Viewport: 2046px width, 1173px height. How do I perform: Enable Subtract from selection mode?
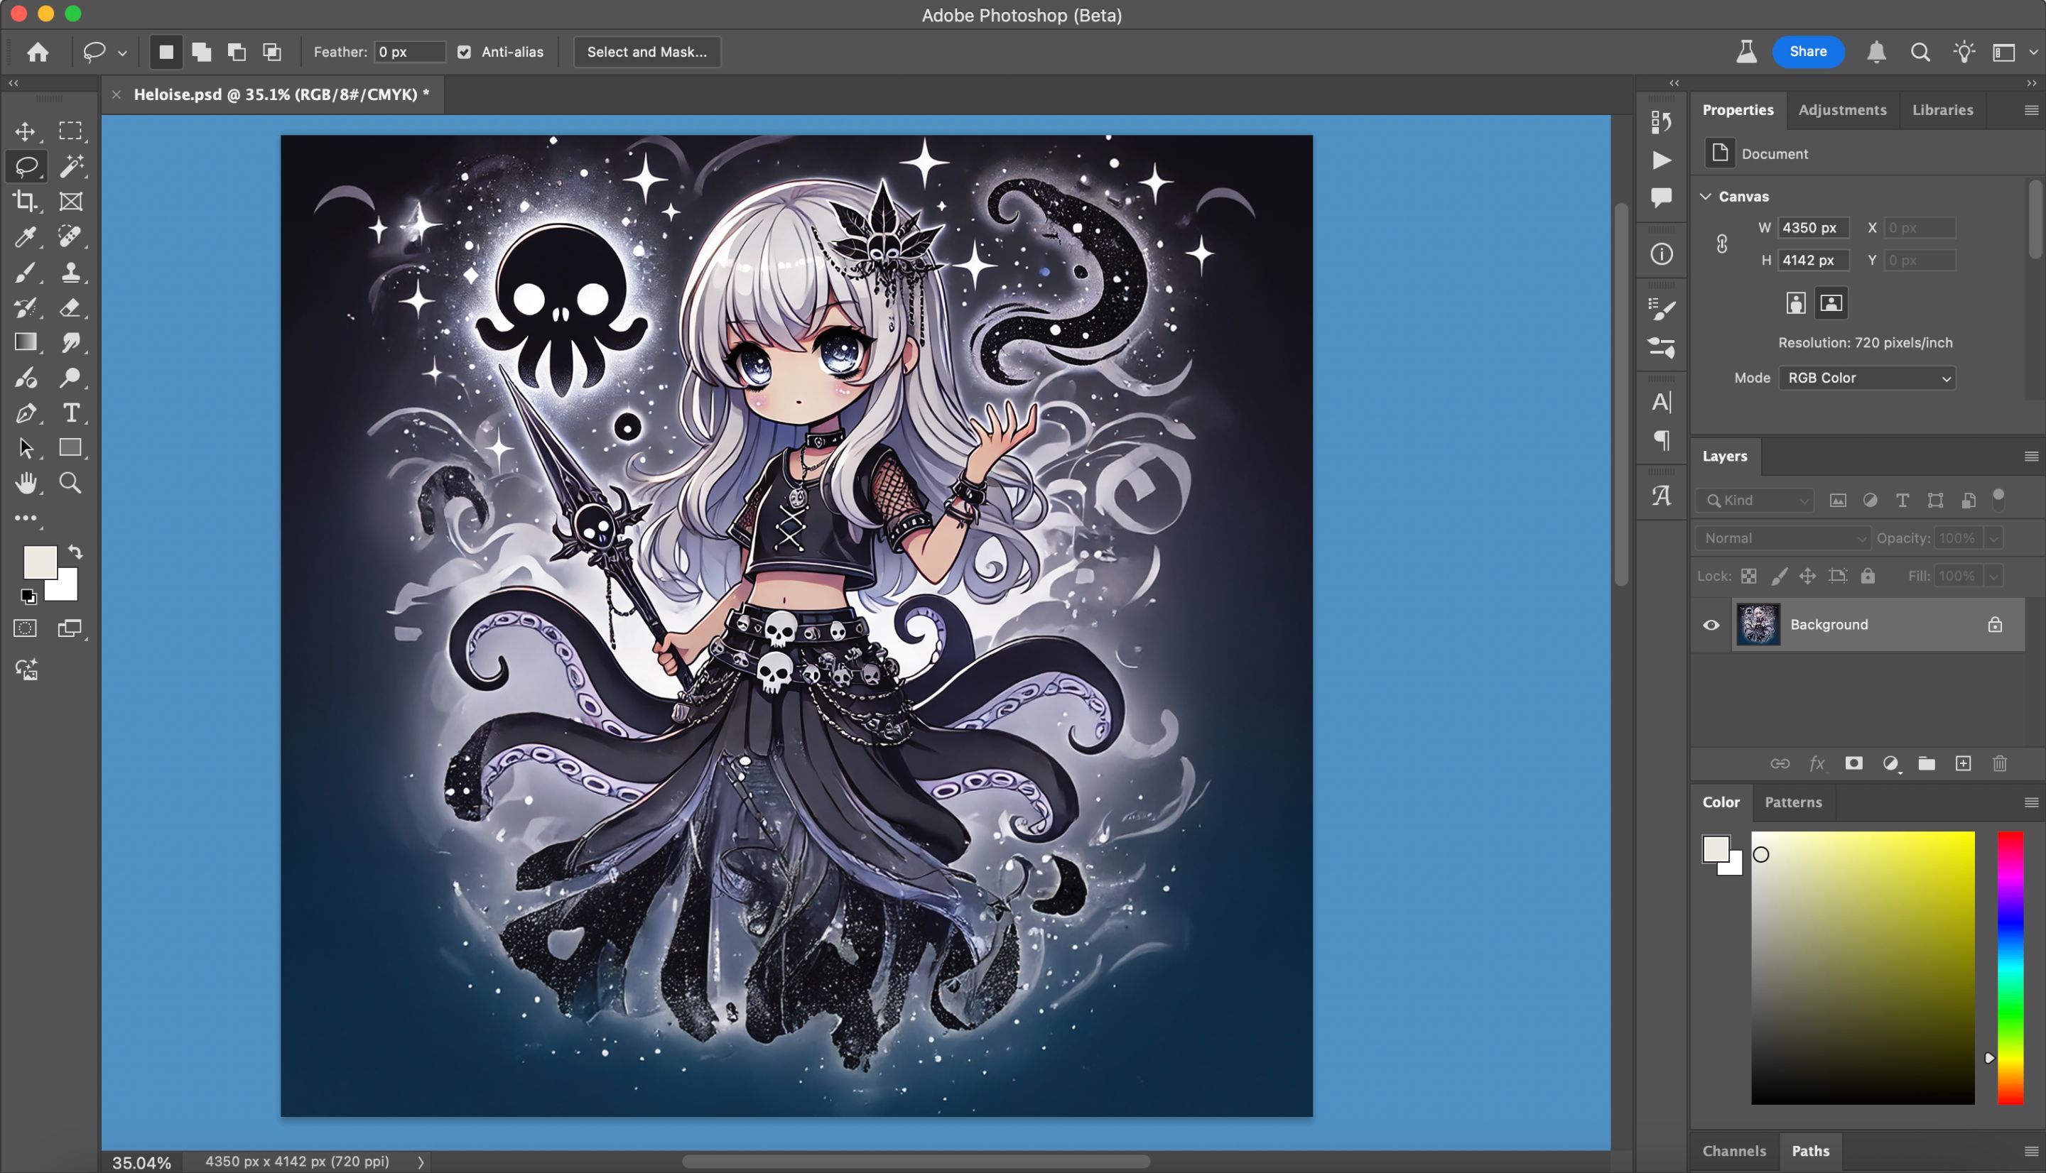coord(237,52)
